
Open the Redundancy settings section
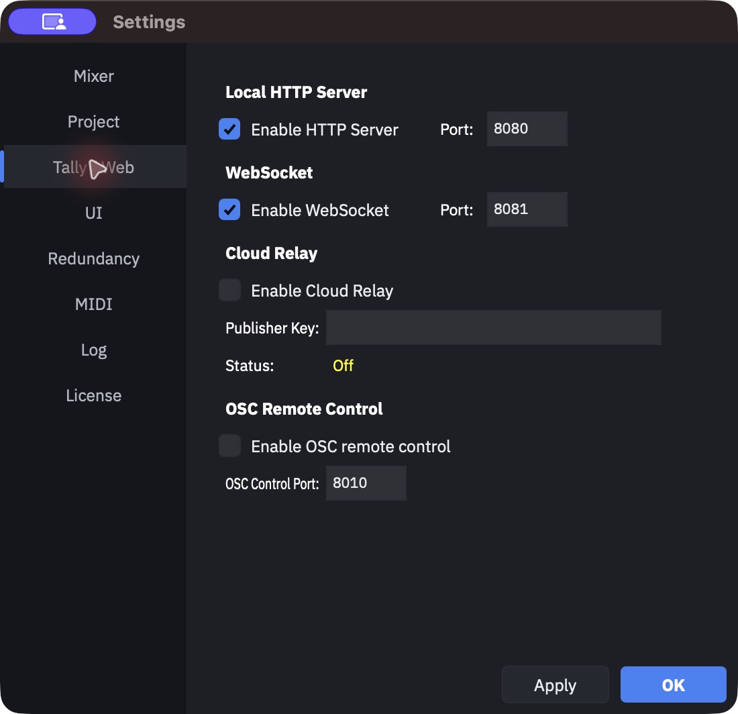[x=94, y=258]
